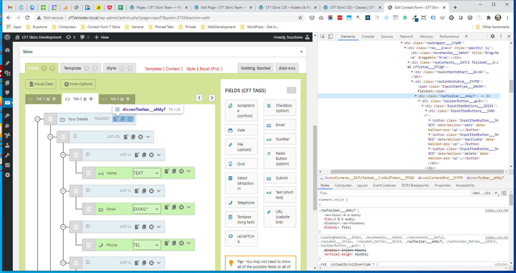Click drag handle of the Email field row

[x=89, y=209]
